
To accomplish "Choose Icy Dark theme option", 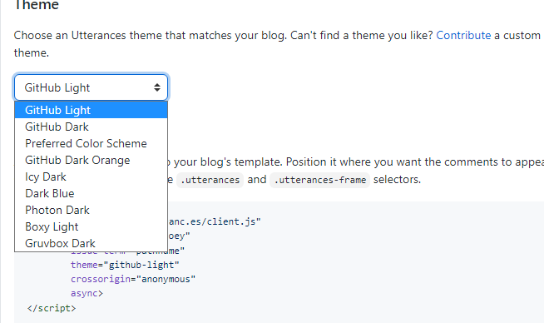I will (x=91, y=176).
